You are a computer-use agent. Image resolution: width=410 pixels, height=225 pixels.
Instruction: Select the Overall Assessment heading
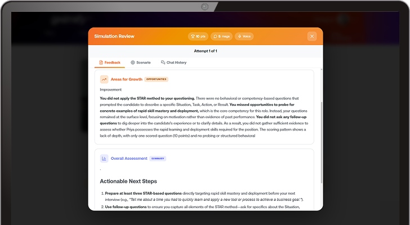tap(129, 159)
